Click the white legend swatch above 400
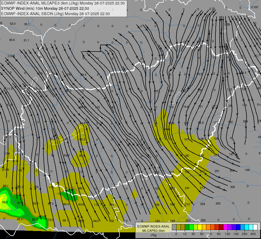The width and height of the screenshot is (261, 239). 255,227
